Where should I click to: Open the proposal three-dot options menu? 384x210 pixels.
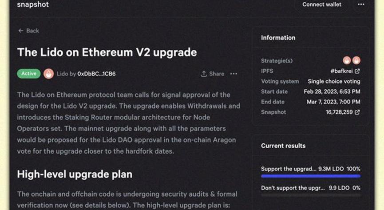pyautogui.click(x=234, y=74)
